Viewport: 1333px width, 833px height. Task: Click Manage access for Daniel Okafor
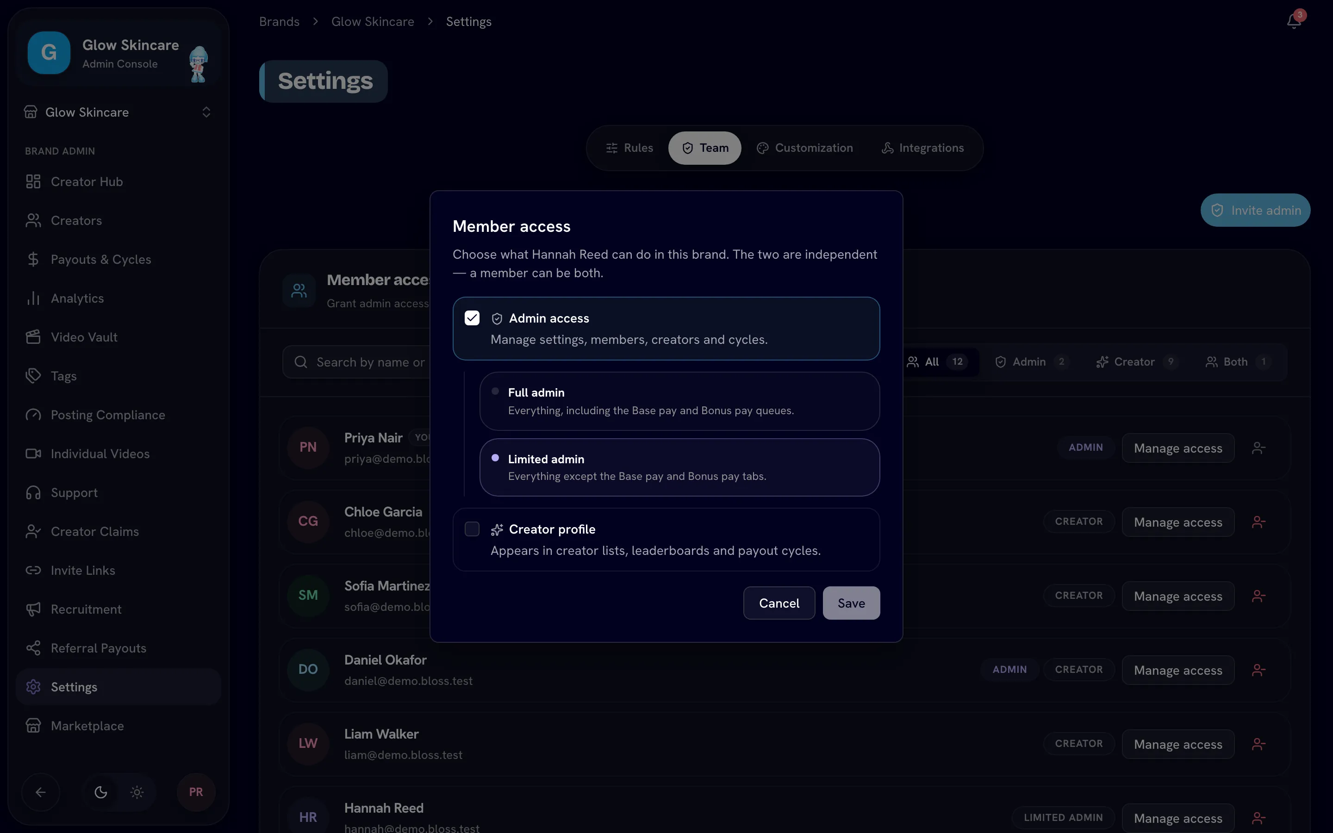click(1177, 671)
